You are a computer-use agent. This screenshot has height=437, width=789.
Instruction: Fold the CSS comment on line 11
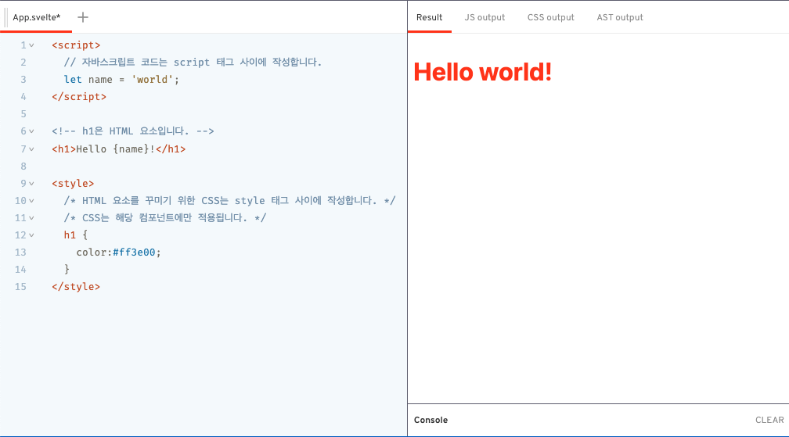click(x=31, y=218)
